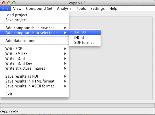Viewport: 155px width, 115px height.
Task: Open Save results as PDF submenu
Action: [34, 76]
